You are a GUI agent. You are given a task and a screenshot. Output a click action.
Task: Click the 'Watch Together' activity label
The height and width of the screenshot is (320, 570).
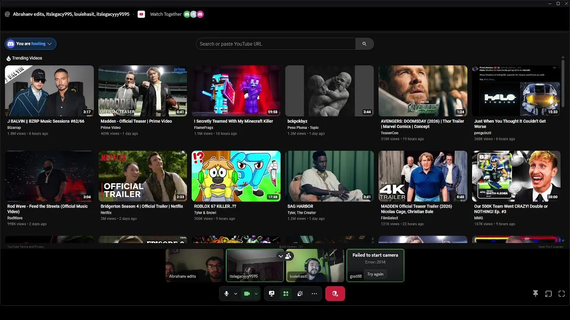166,14
